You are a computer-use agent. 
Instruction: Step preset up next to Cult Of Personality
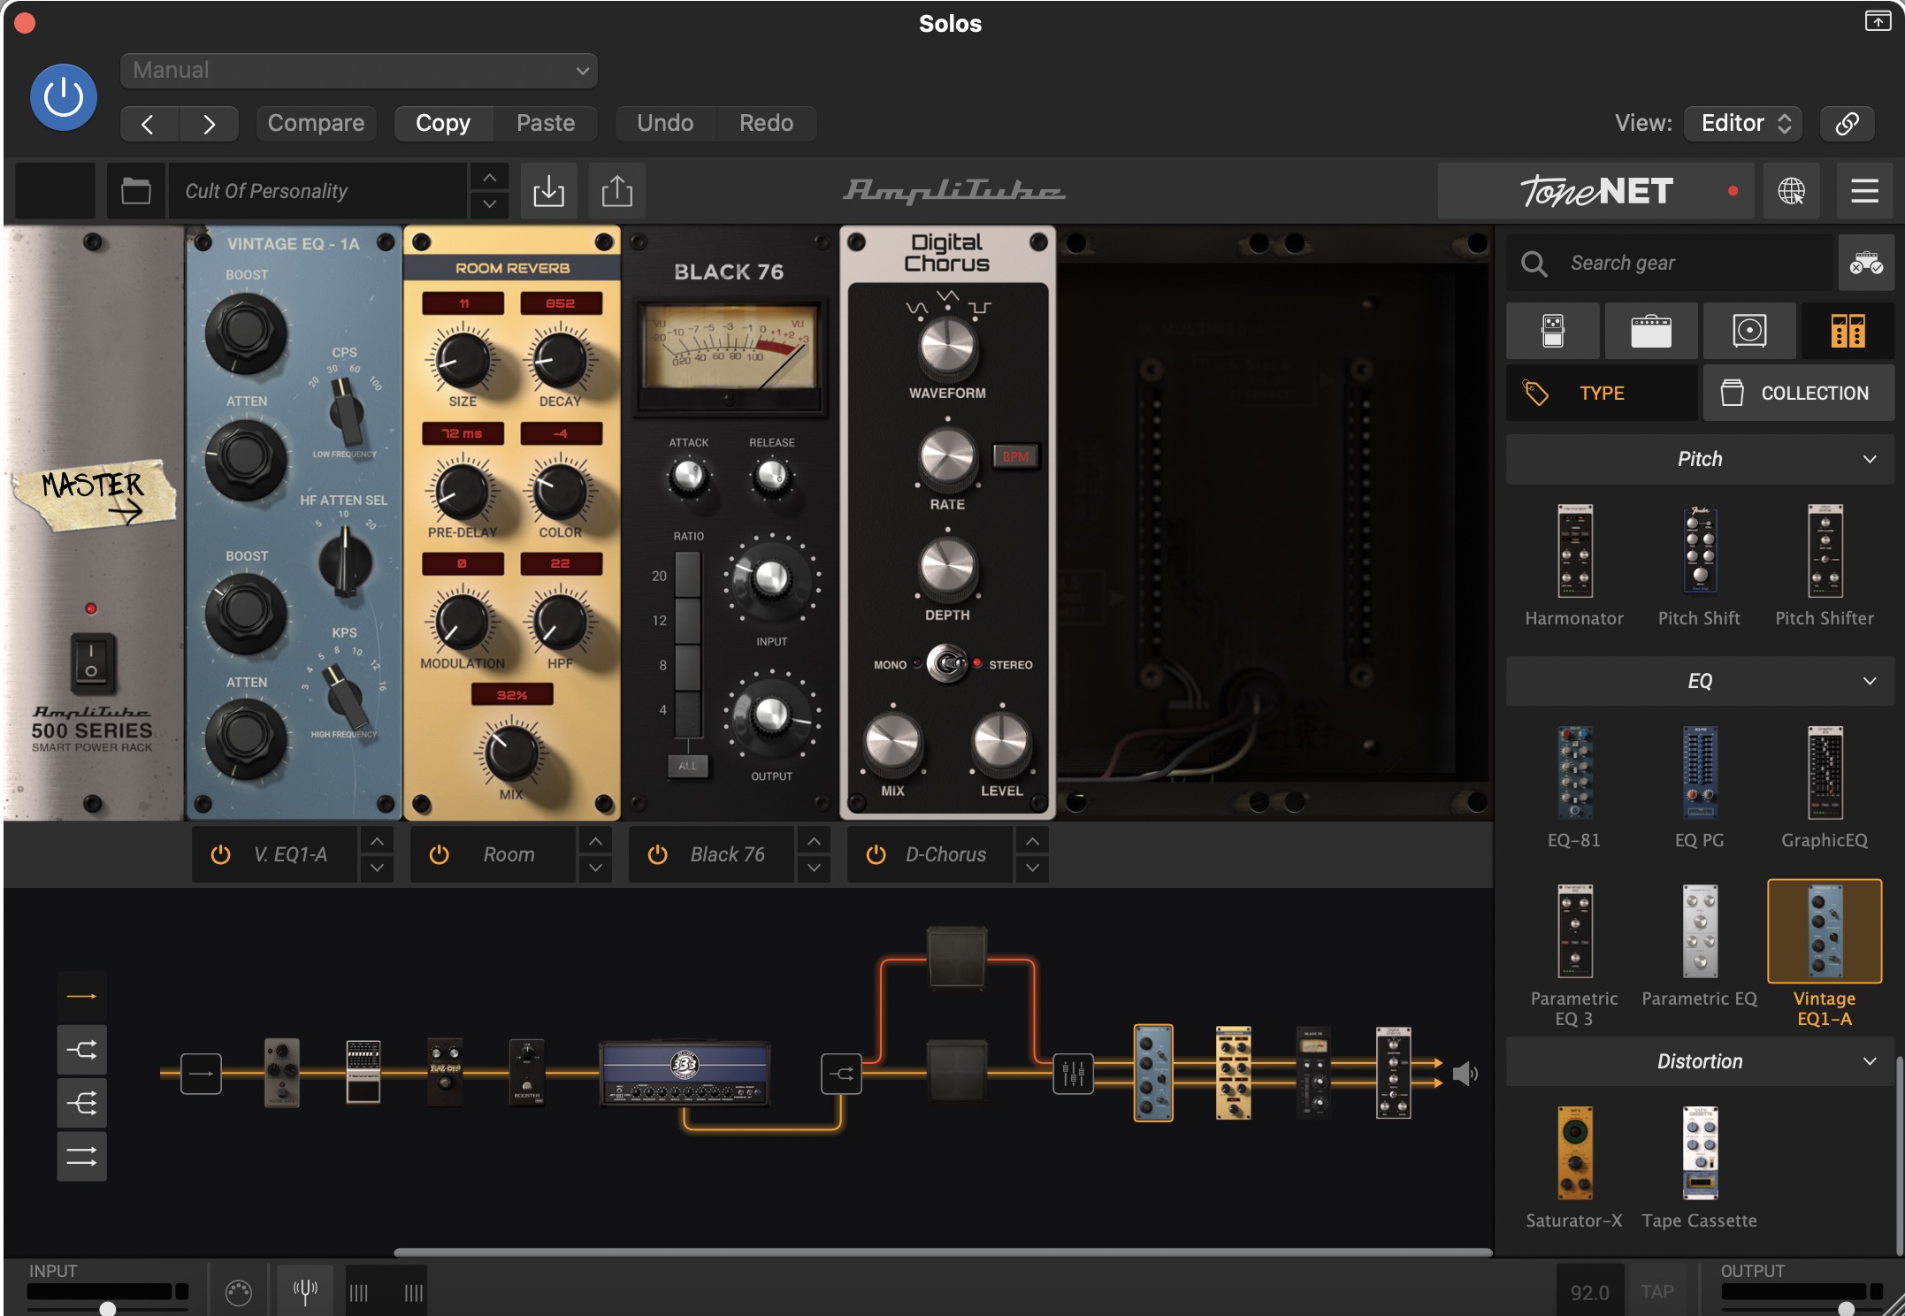489,178
